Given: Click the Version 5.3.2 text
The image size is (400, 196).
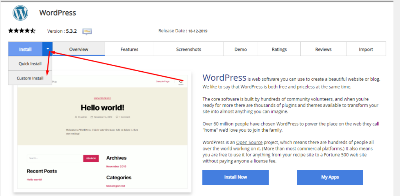Looking at the screenshot, I should pyautogui.click(x=62, y=31).
